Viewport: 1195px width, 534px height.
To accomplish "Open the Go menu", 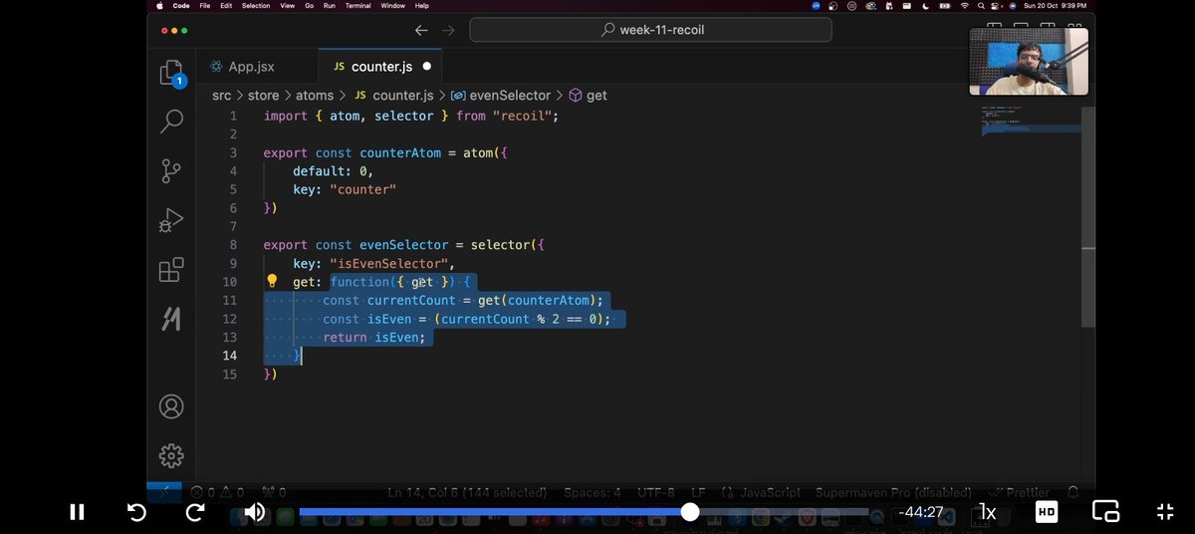I will coord(310,5).
